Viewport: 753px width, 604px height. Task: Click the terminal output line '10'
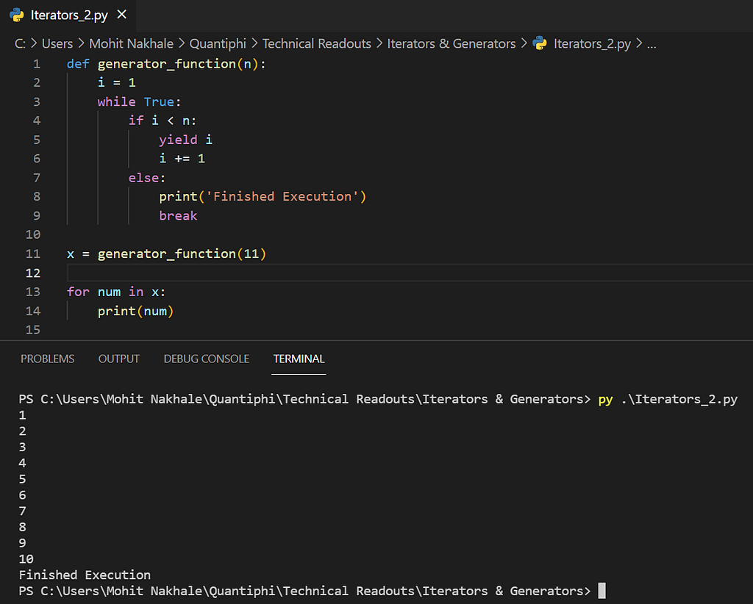click(x=26, y=559)
